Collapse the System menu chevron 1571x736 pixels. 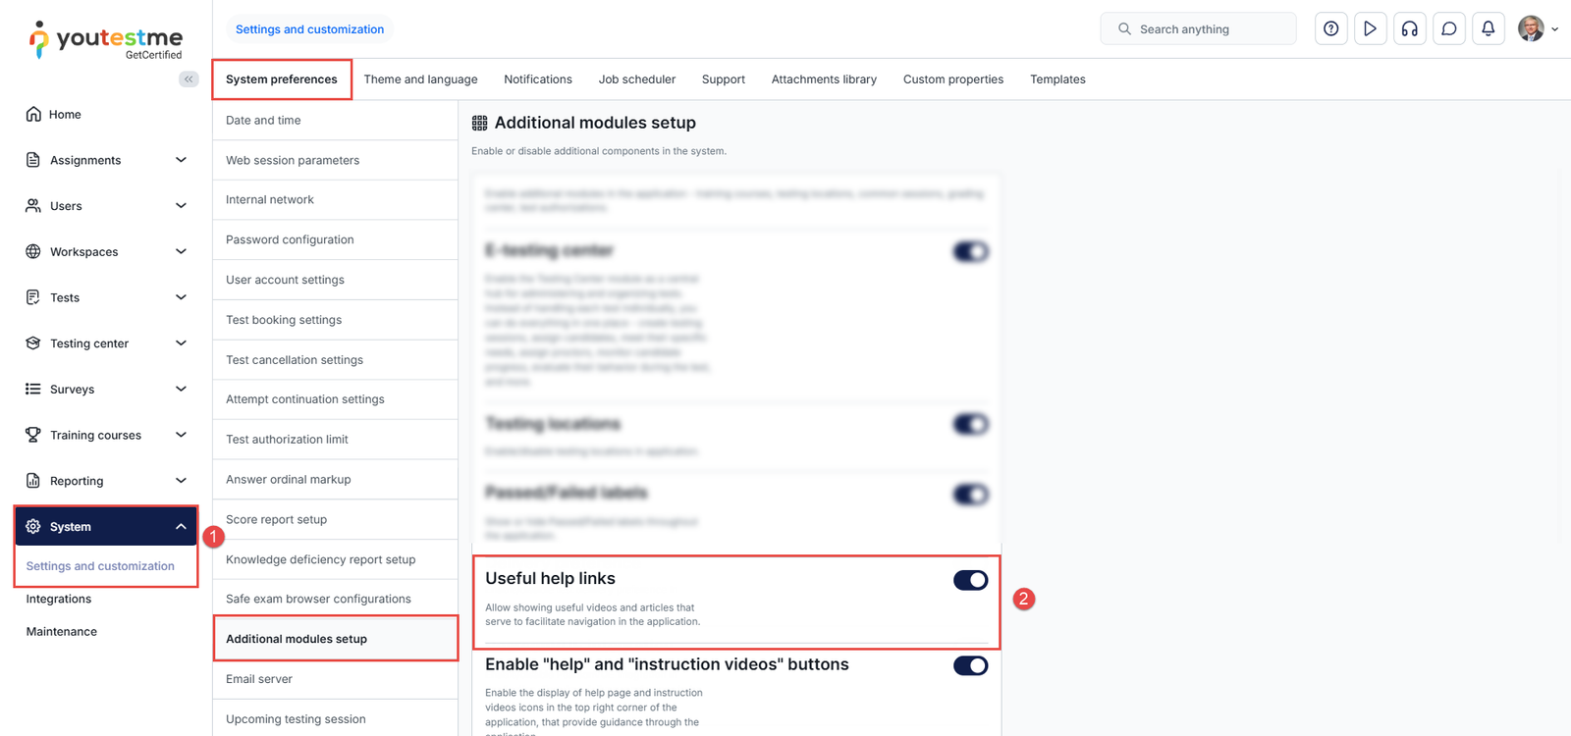181,526
